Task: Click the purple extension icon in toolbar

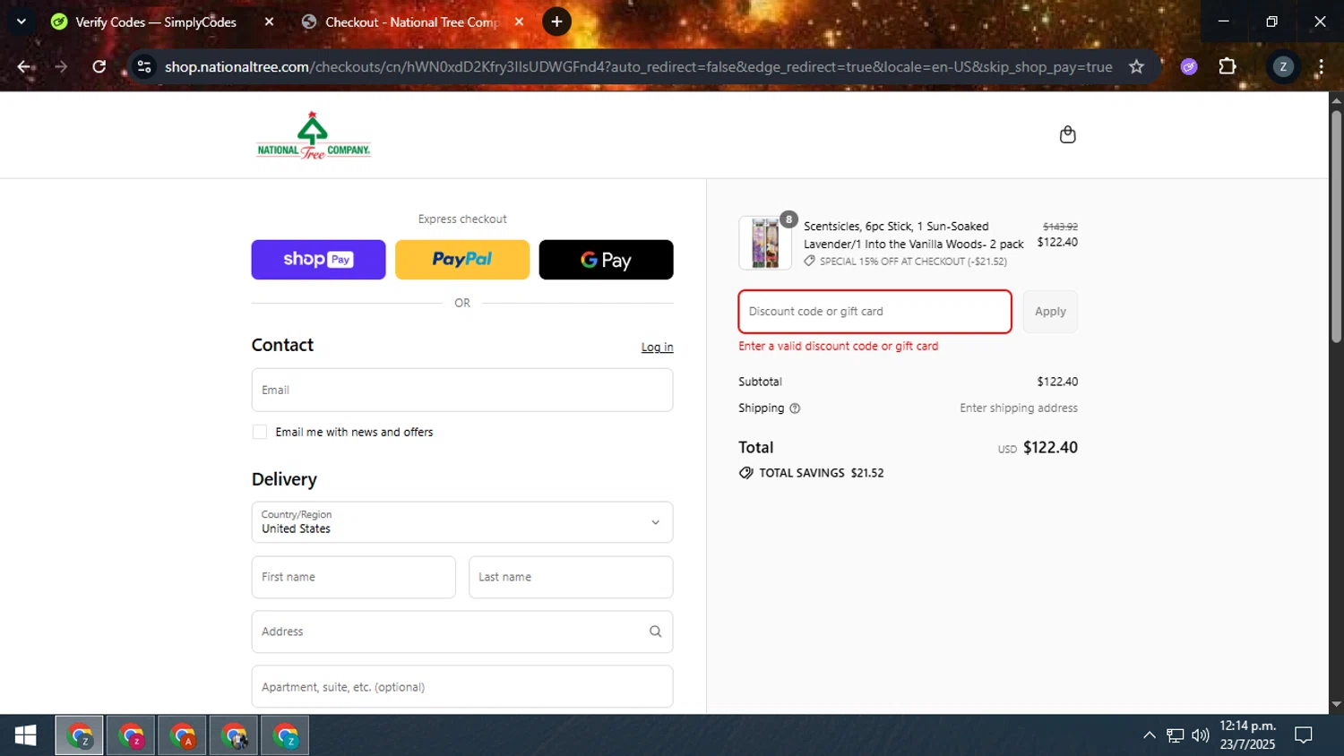Action: pos(1189,66)
